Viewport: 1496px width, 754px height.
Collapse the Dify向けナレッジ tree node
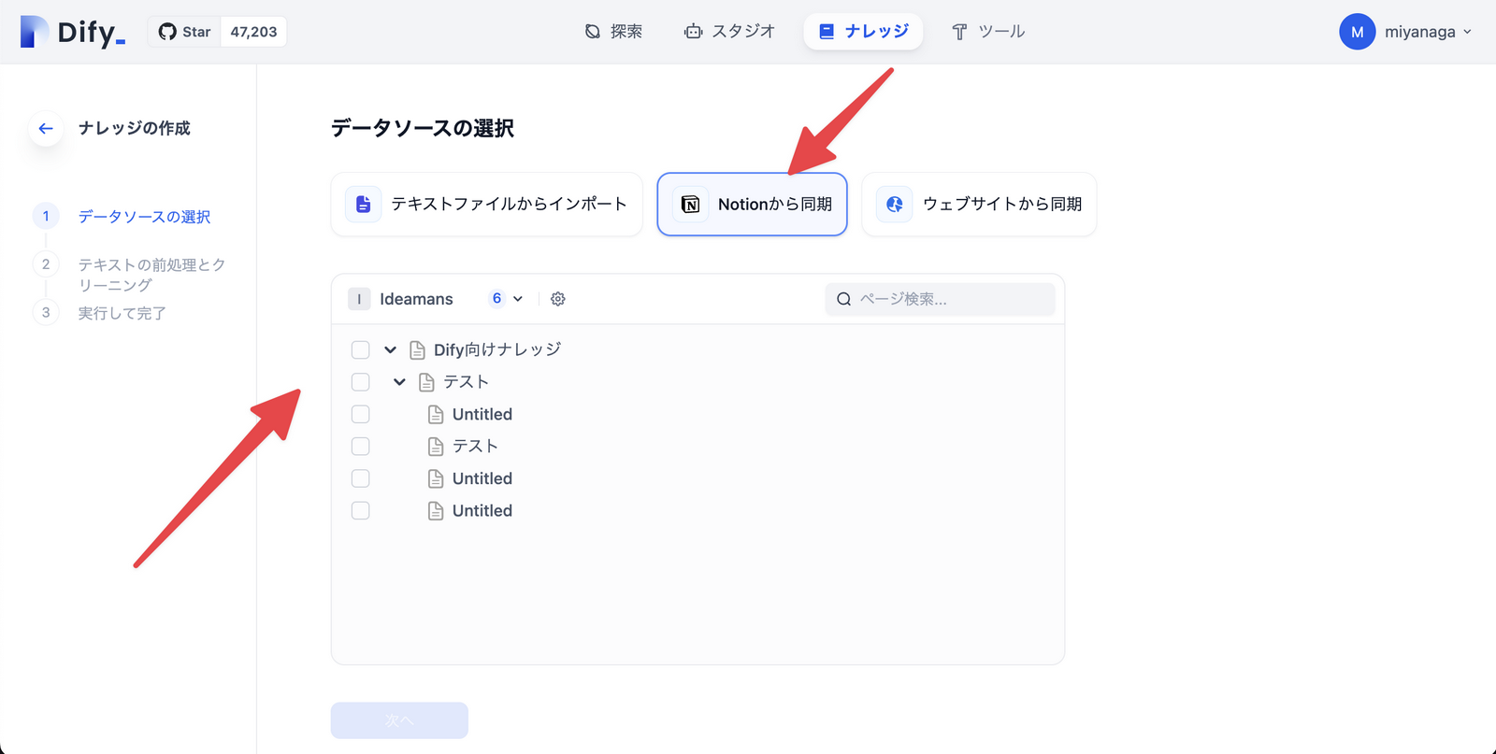click(390, 349)
